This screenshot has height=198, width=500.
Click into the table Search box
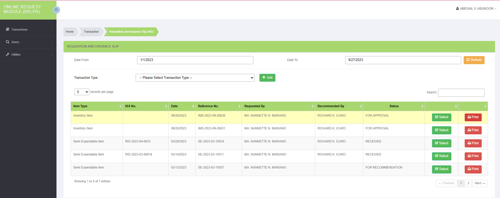coord(461,93)
